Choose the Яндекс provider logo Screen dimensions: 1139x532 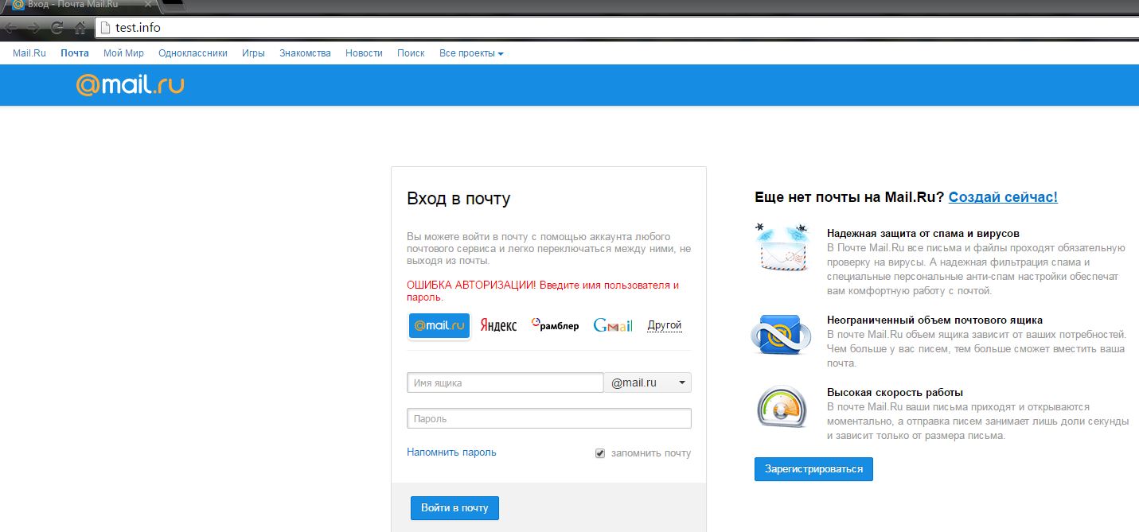(498, 326)
